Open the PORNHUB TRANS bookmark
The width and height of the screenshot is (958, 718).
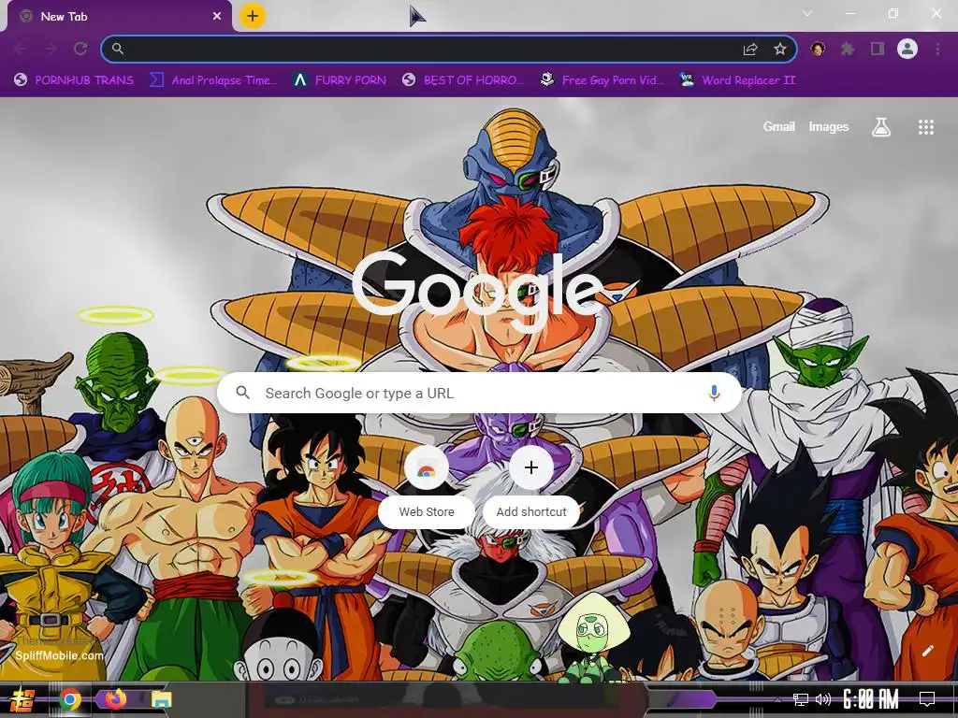point(73,80)
